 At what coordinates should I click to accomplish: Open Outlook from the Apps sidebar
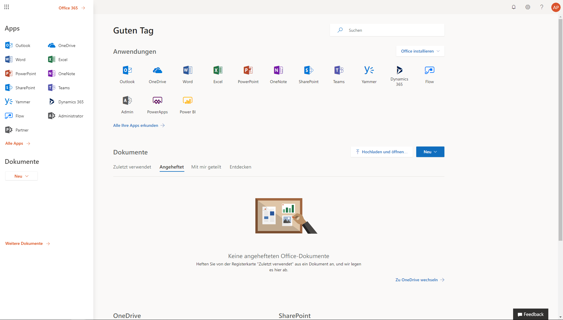pos(18,46)
